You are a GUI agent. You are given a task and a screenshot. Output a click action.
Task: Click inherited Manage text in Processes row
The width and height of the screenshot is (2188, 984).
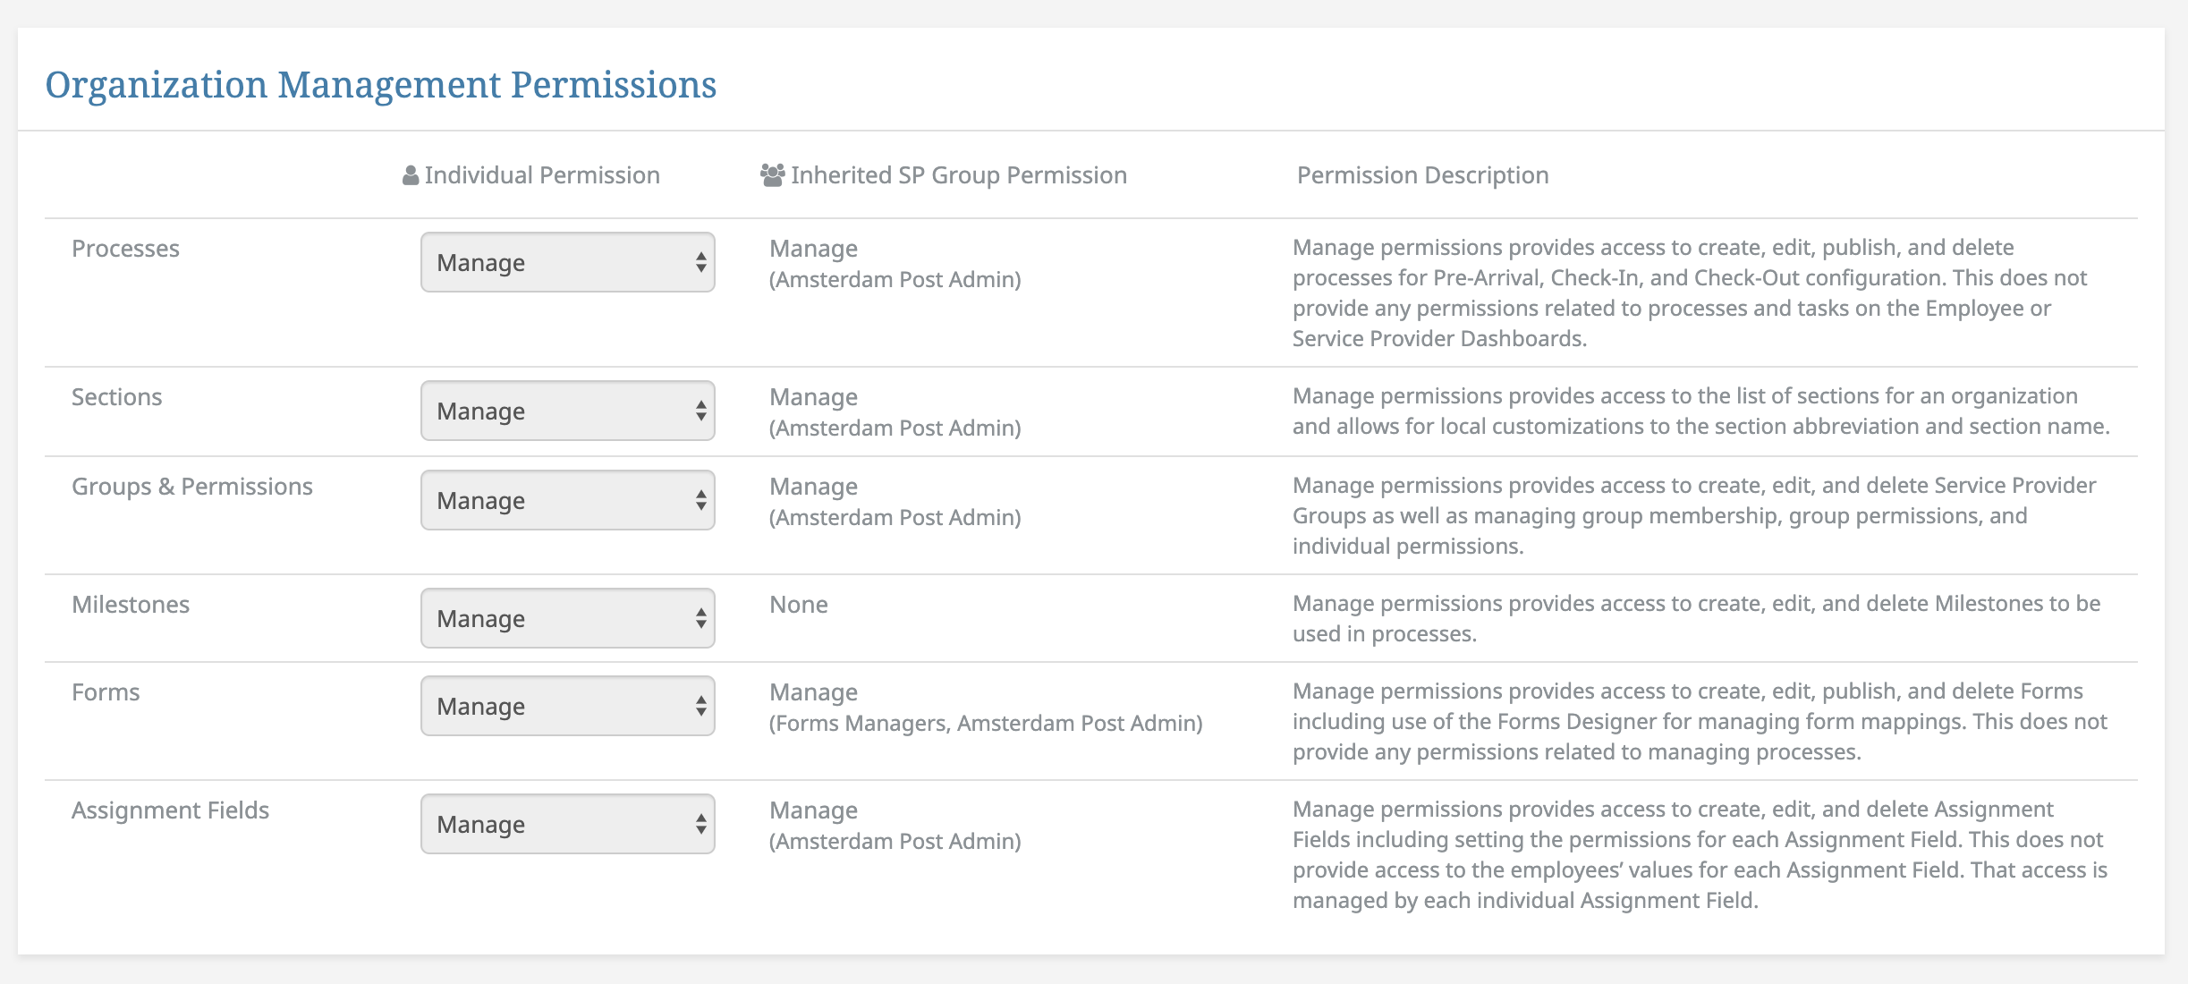(x=814, y=249)
